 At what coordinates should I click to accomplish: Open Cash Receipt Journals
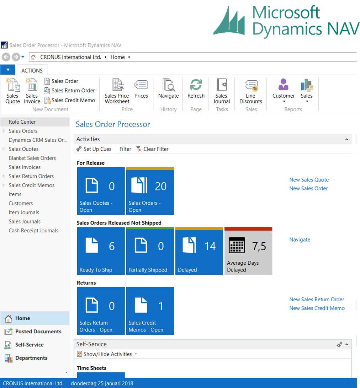(x=33, y=230)
